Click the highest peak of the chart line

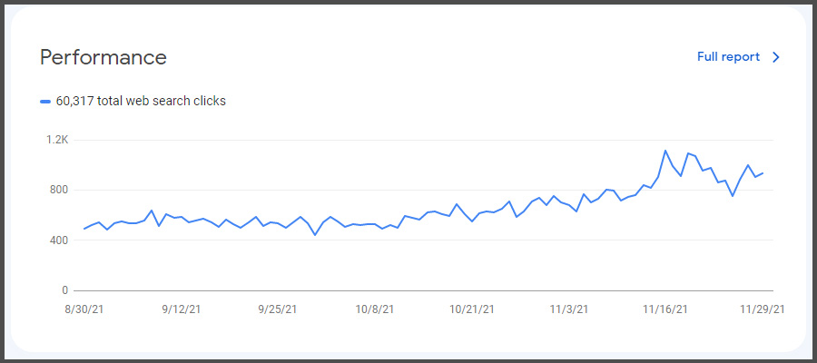coord(665,151)
